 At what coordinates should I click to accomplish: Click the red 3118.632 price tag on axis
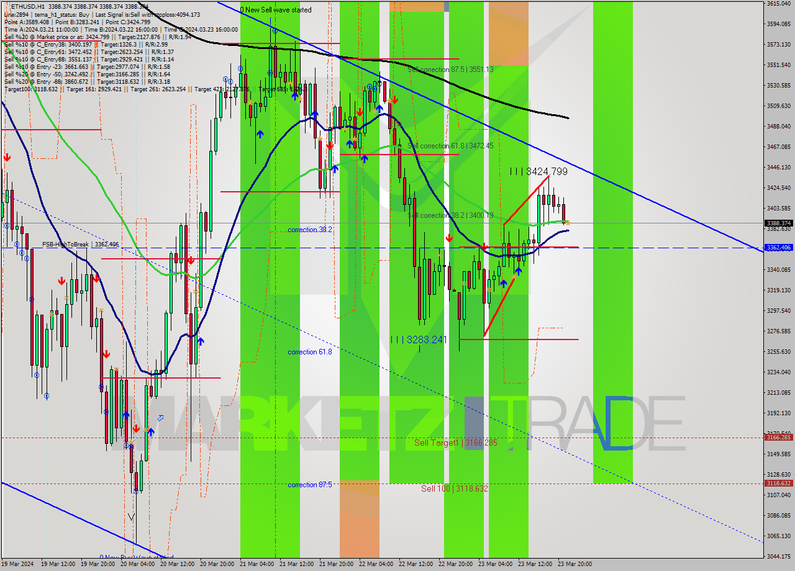(778, 483)
